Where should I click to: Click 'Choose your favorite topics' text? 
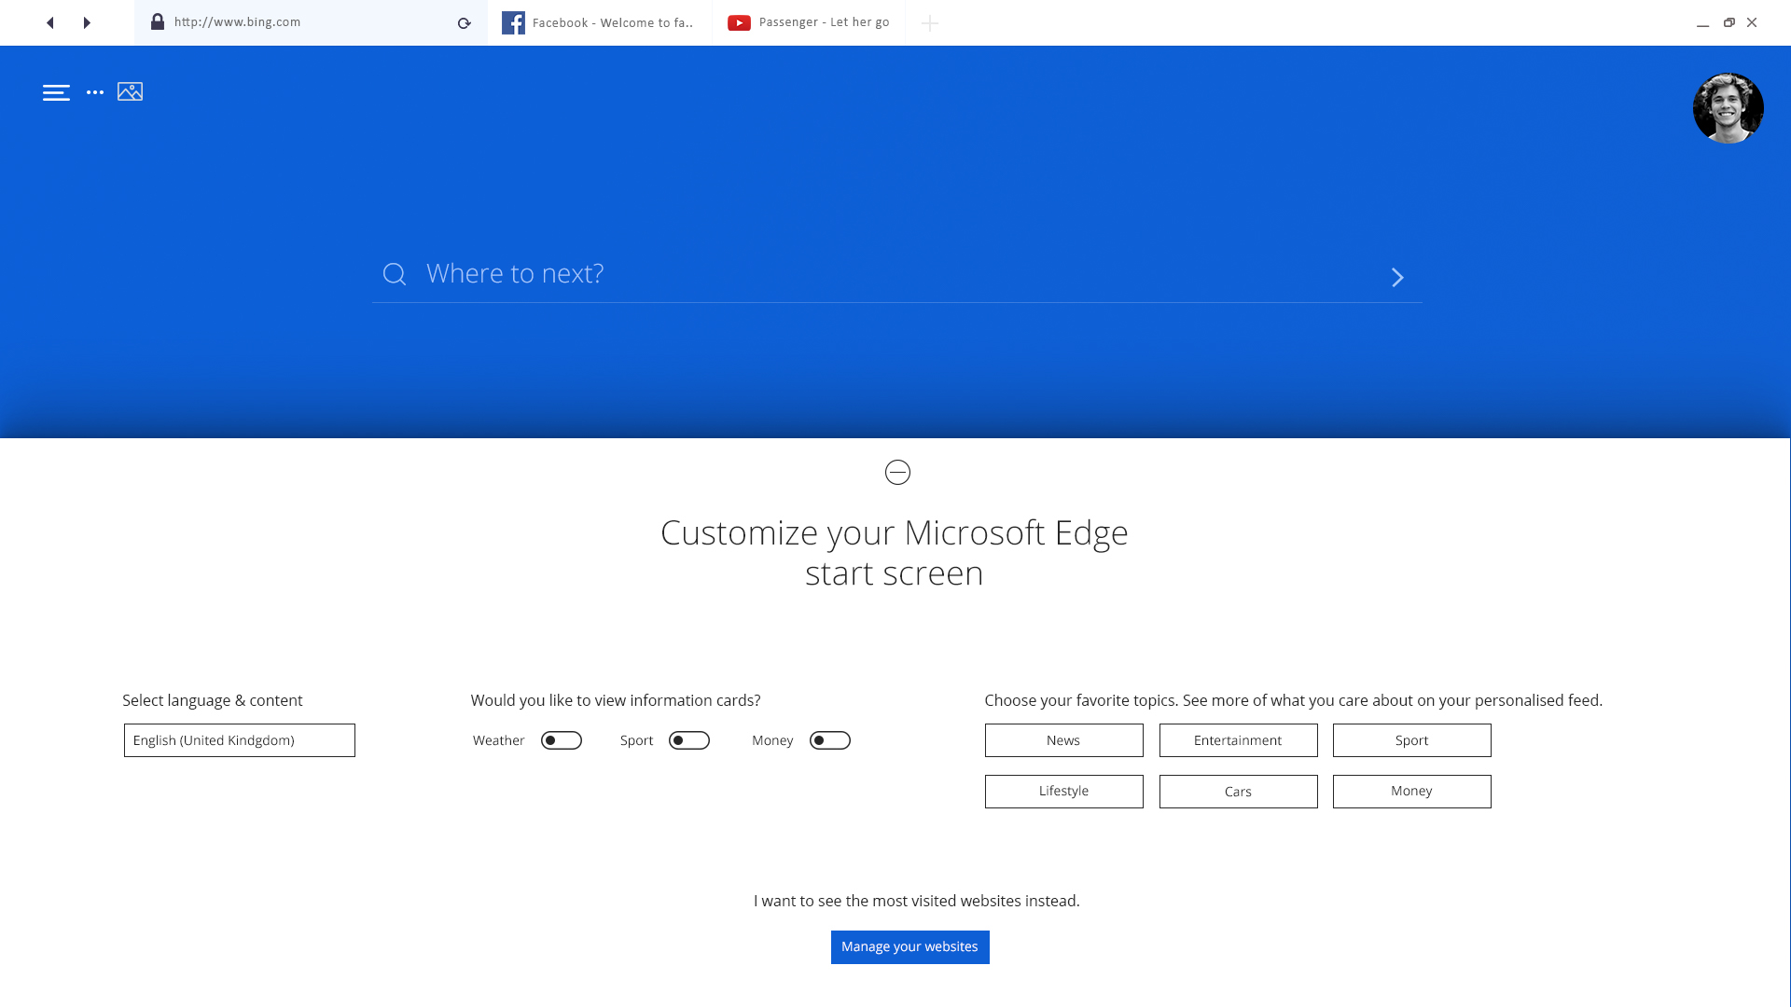click(1081, 700)
